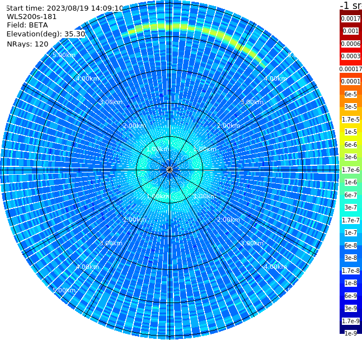Click the Field: BETA label
This screenshot has width=362, height=340.
27,25
